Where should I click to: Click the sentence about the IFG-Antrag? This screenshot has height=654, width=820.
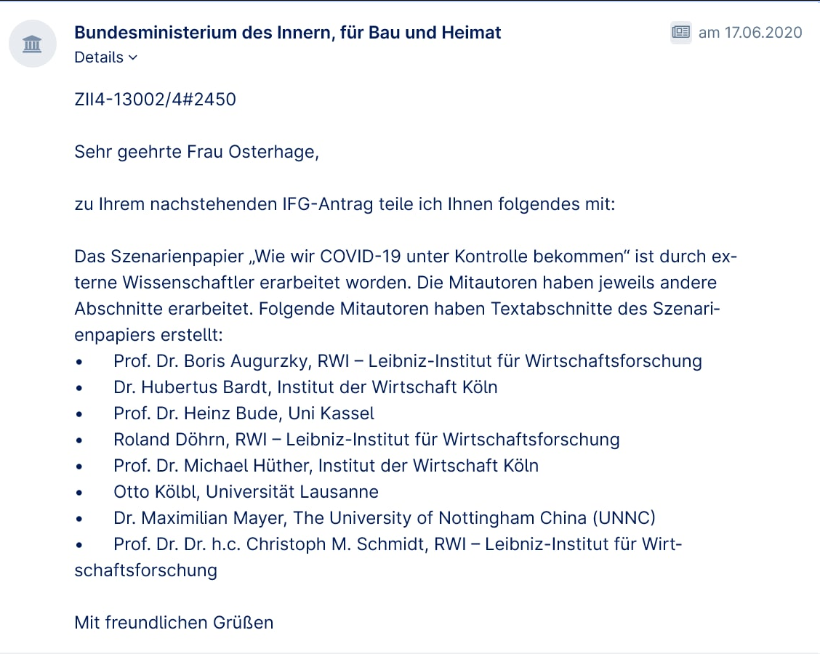pos(345,204)
